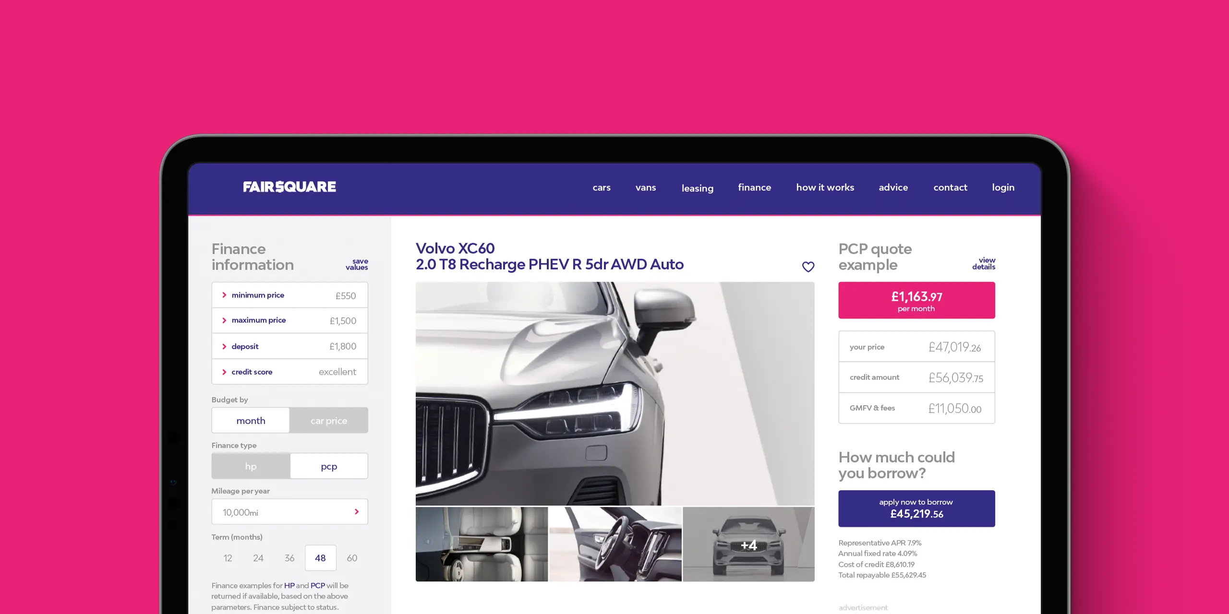Image resolution: width=1229 pixels, height=614 pixels.
Task: View the seats interior thumbnail
Action: coord(482,544)
